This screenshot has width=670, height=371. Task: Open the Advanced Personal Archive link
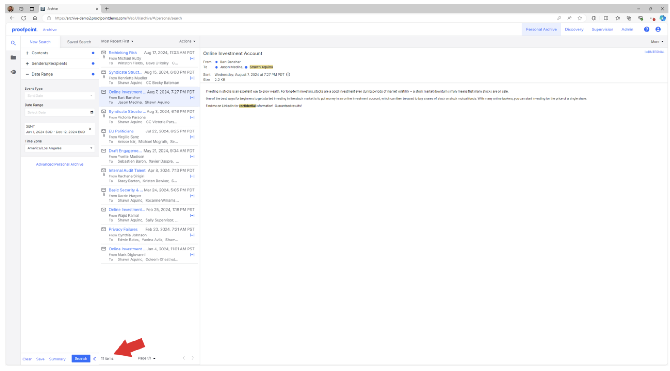[60, 164]
